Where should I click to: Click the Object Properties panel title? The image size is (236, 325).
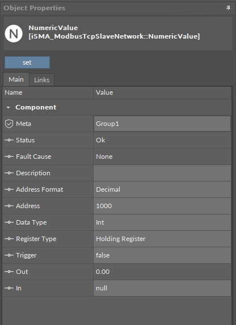coord(35,8)
